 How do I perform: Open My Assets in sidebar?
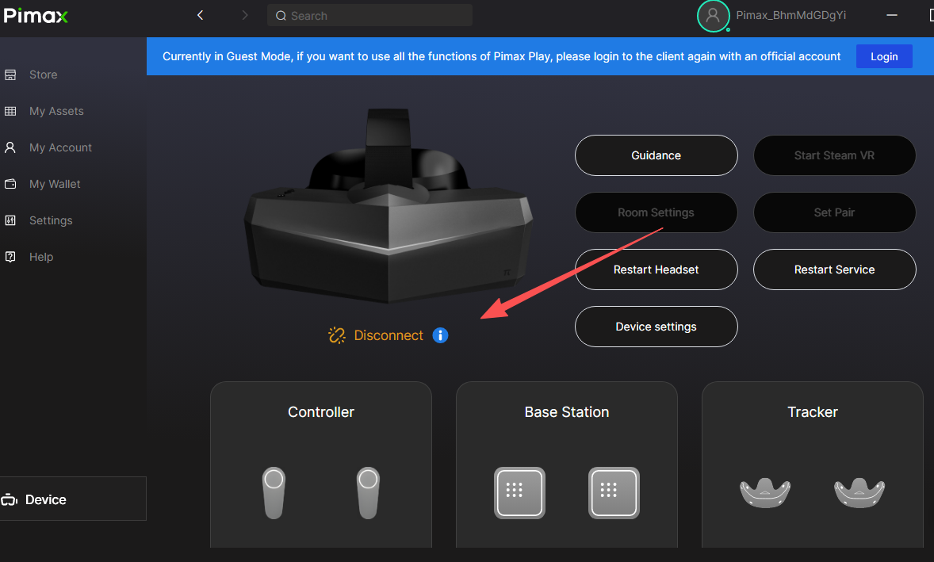(56, 111)
